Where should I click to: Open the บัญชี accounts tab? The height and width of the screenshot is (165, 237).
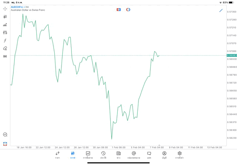coord(164,155)
